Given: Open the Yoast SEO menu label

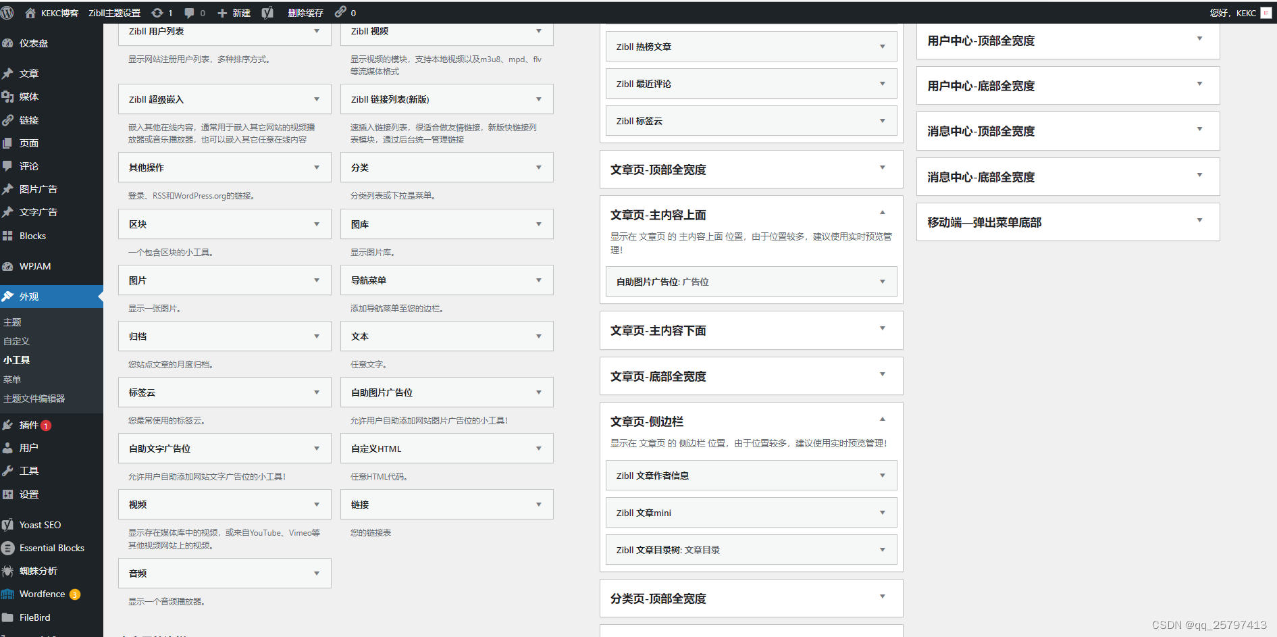Looking at the screenshot, I should tap(40, 525).
